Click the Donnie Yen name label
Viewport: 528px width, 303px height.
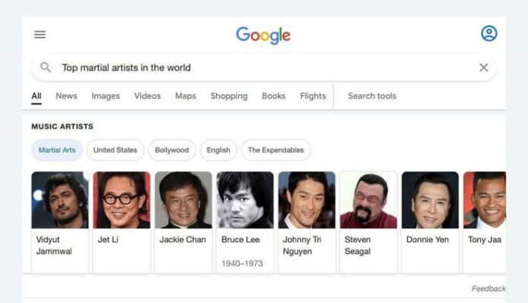pos(427,240)
